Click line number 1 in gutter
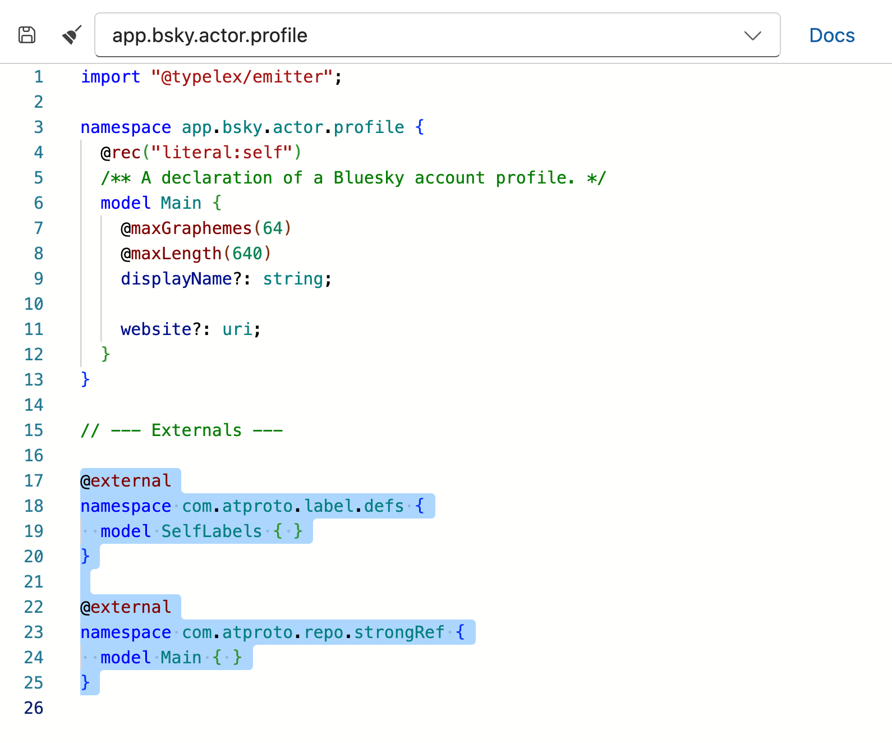The height and width of the screenshot is (743, 892). pyautogui.click(x=38, y=77)
